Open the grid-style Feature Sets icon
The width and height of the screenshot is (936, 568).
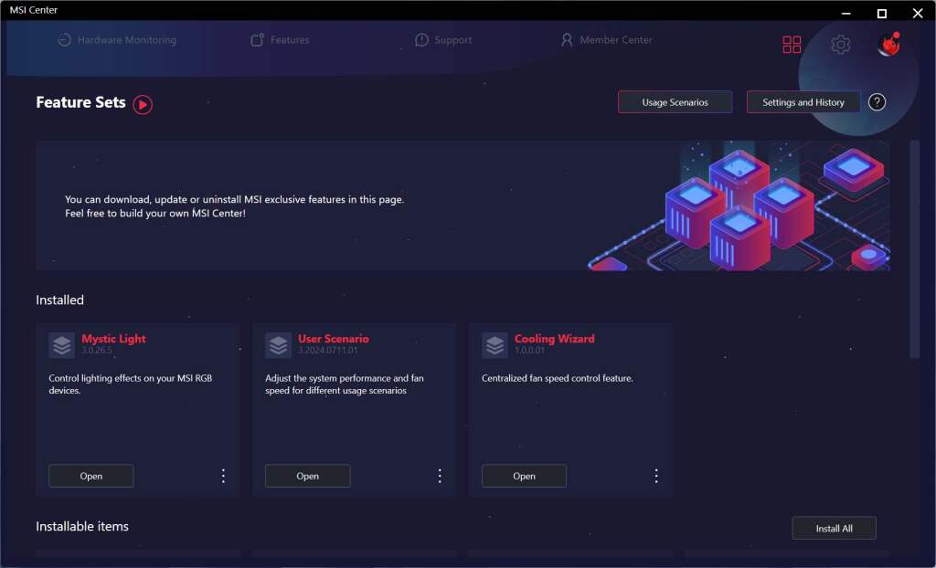click(792, 45)
